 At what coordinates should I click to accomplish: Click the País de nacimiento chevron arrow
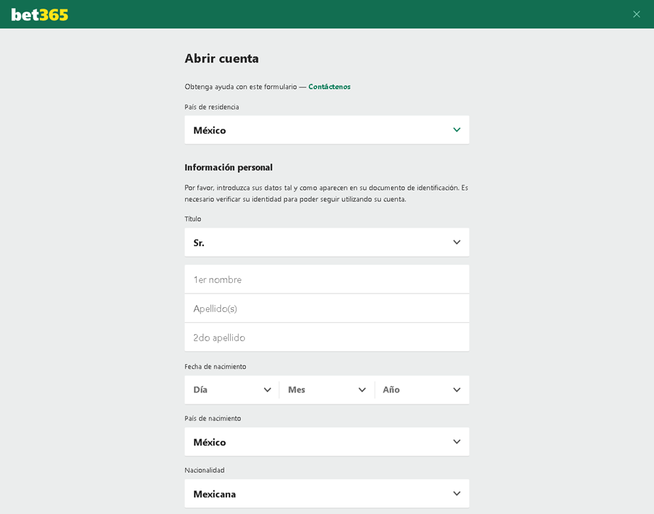(457, 441)
